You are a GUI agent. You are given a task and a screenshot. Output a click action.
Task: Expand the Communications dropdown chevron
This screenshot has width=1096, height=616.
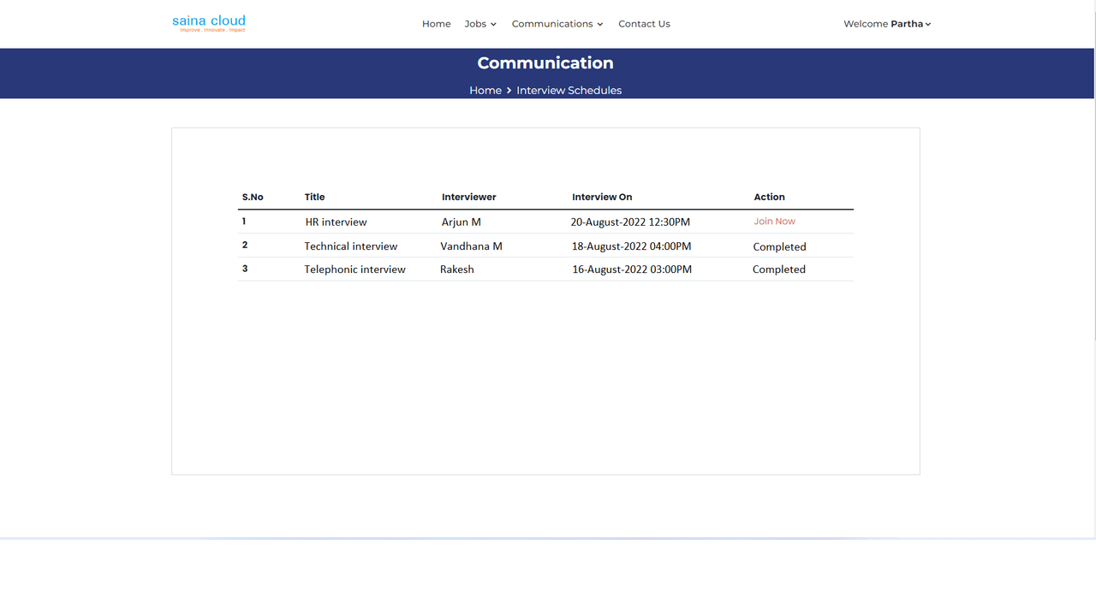point(599,25)
